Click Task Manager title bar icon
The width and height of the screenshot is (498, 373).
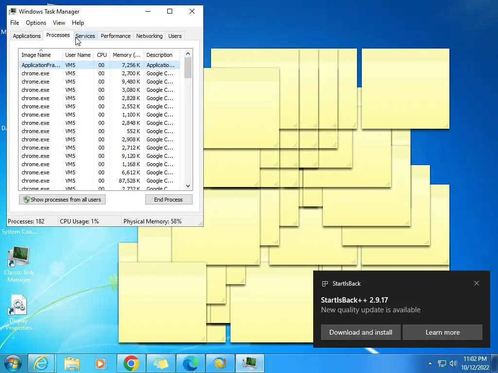[13, 12]
